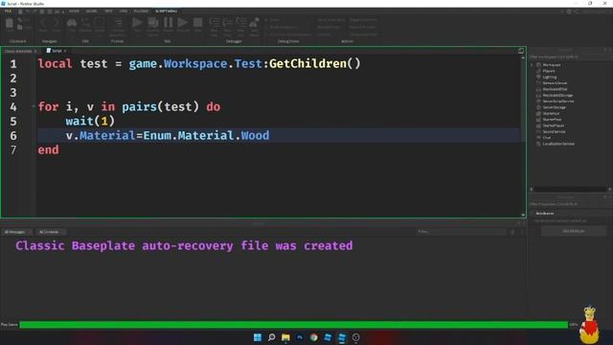Open Chrome from the taskbar
Image resolution: width=613 pixels, height=345 pixels.
pos(313,337)
